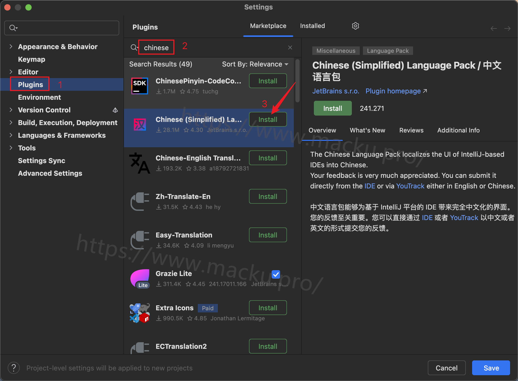Click the Chinese Simplified language pack icon
The image size is (518, 381).
140,124
